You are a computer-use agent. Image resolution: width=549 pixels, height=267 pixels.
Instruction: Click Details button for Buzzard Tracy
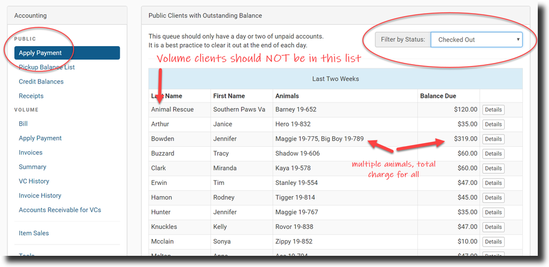point(493,154)
